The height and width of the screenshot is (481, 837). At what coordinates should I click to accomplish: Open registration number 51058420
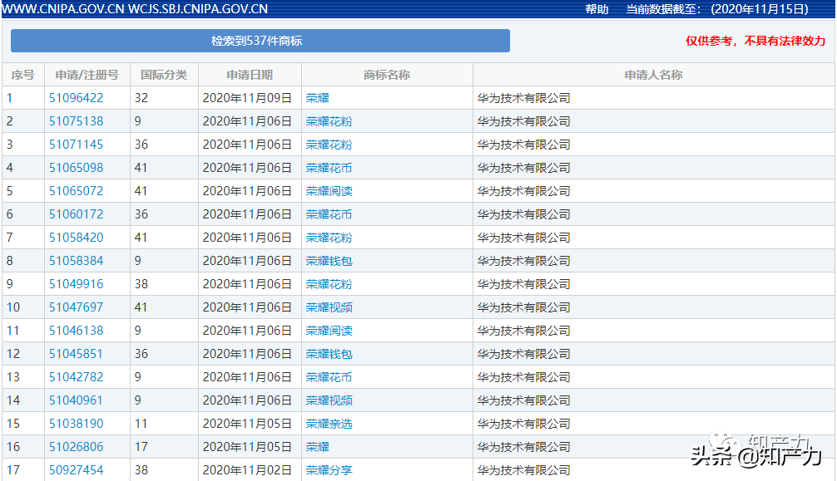tap(76, 238)
